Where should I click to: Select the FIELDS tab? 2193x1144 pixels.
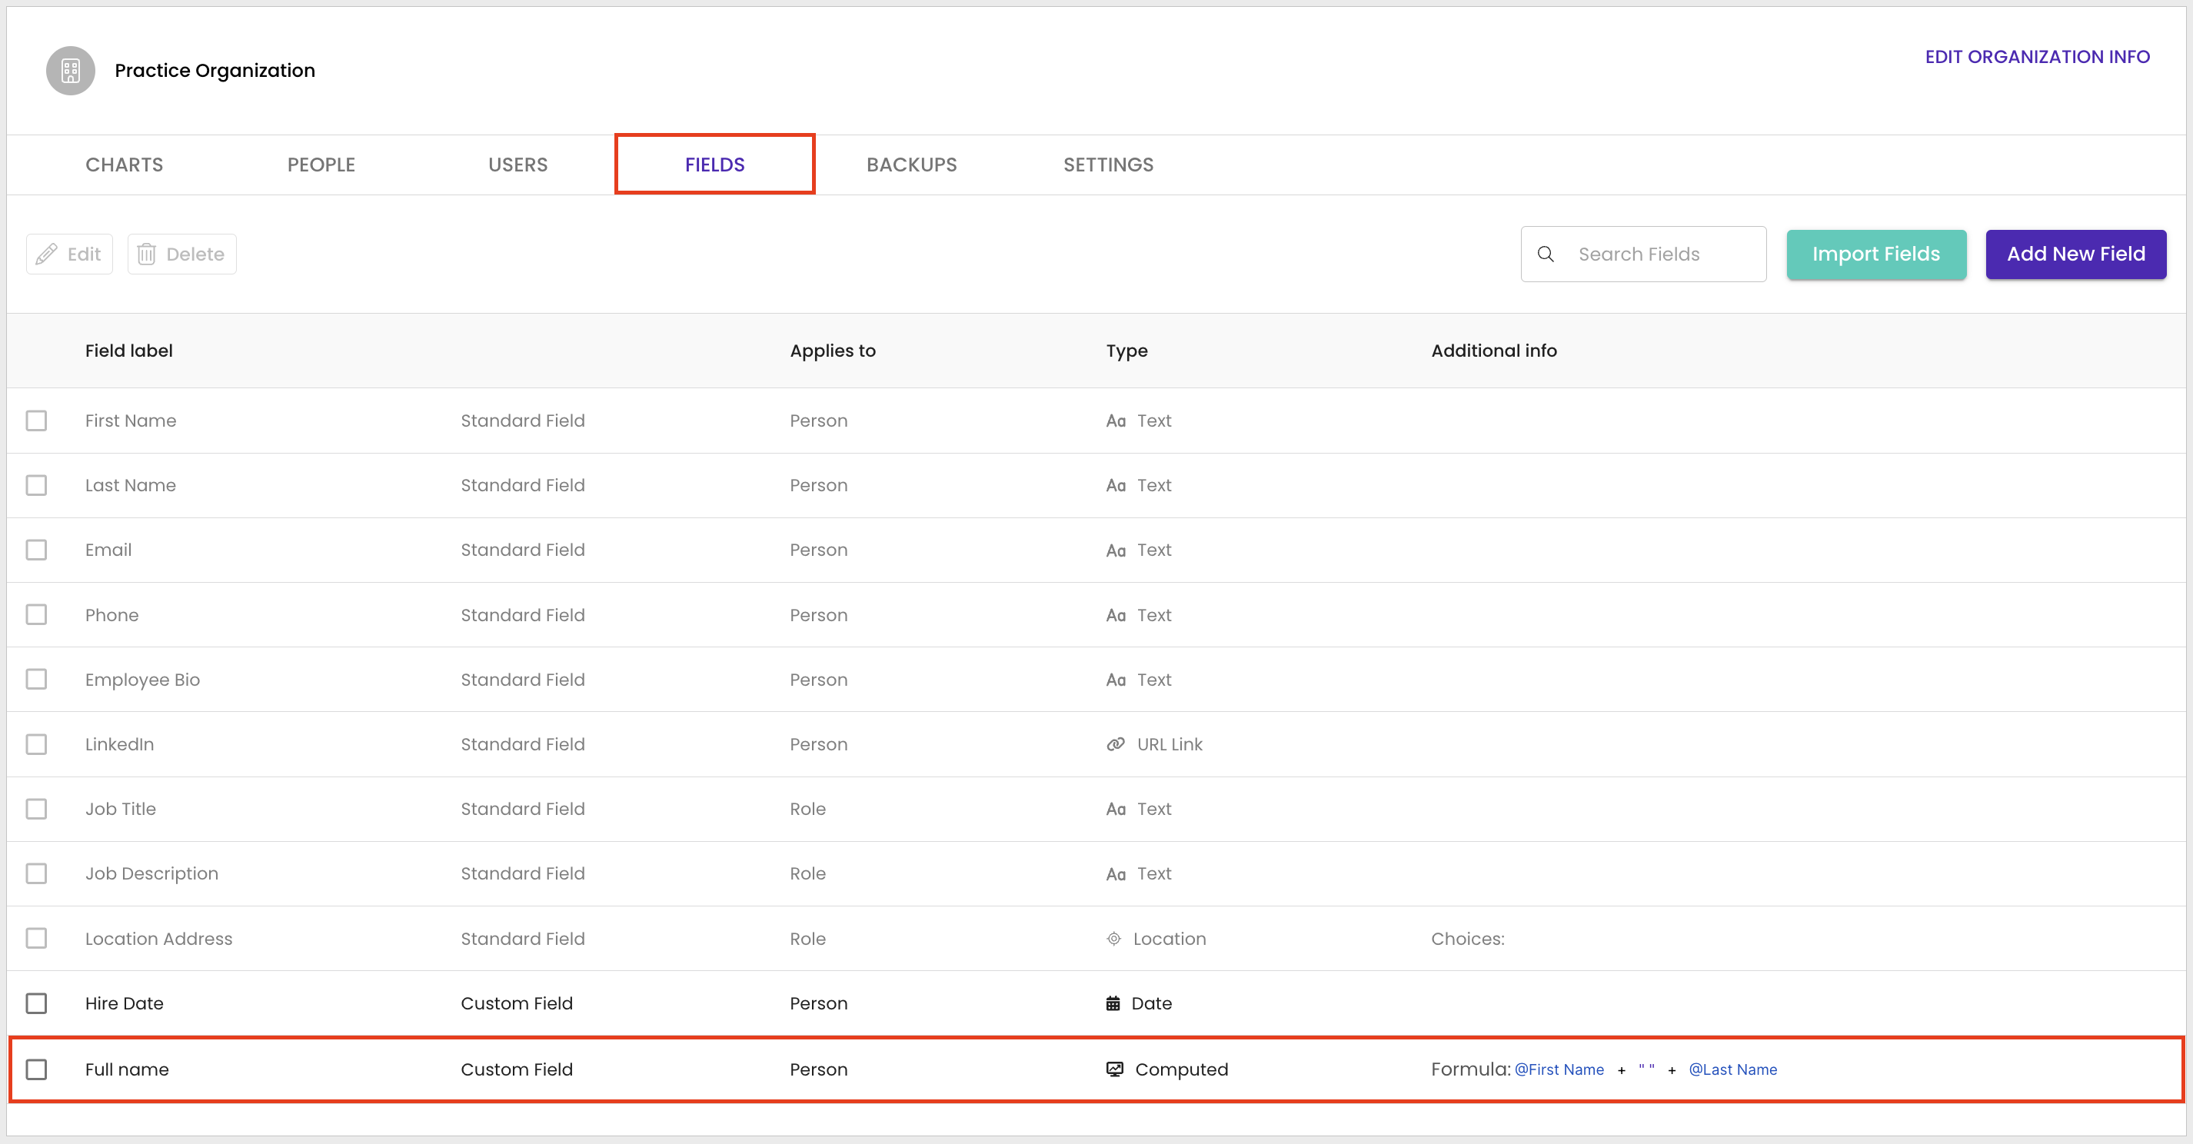(x=715, y=165)
